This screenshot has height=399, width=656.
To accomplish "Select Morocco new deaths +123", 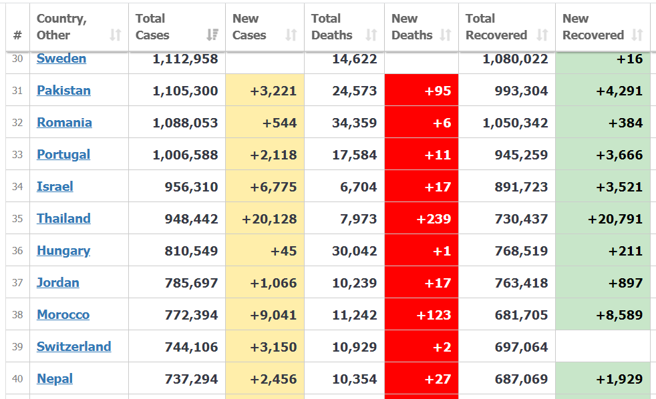I will click(434, 315).
